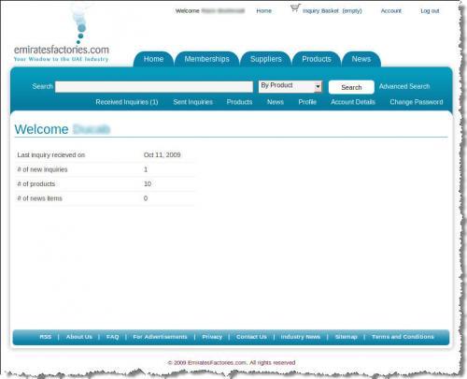The height and width of the screenshot is (379, 467).
Task: Click Contact Us in footer
Action: point(251,337)
